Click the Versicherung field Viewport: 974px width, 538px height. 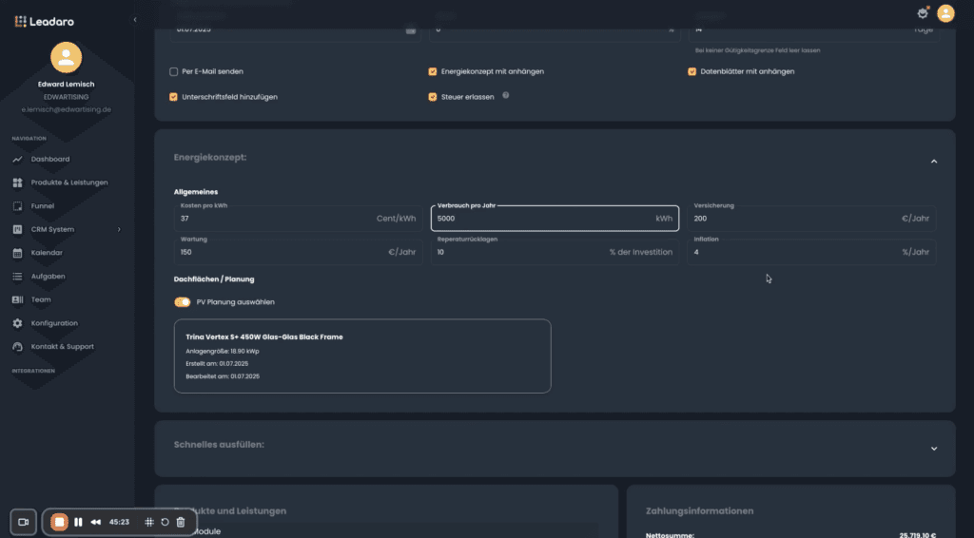(x=811, y=219)
